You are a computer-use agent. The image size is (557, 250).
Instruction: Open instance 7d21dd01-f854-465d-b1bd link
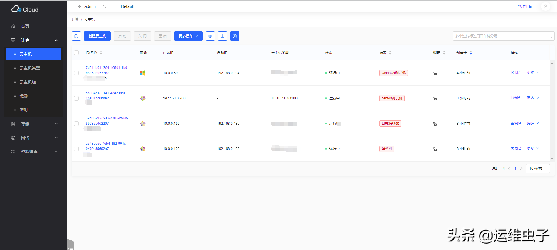pos(107,70)
